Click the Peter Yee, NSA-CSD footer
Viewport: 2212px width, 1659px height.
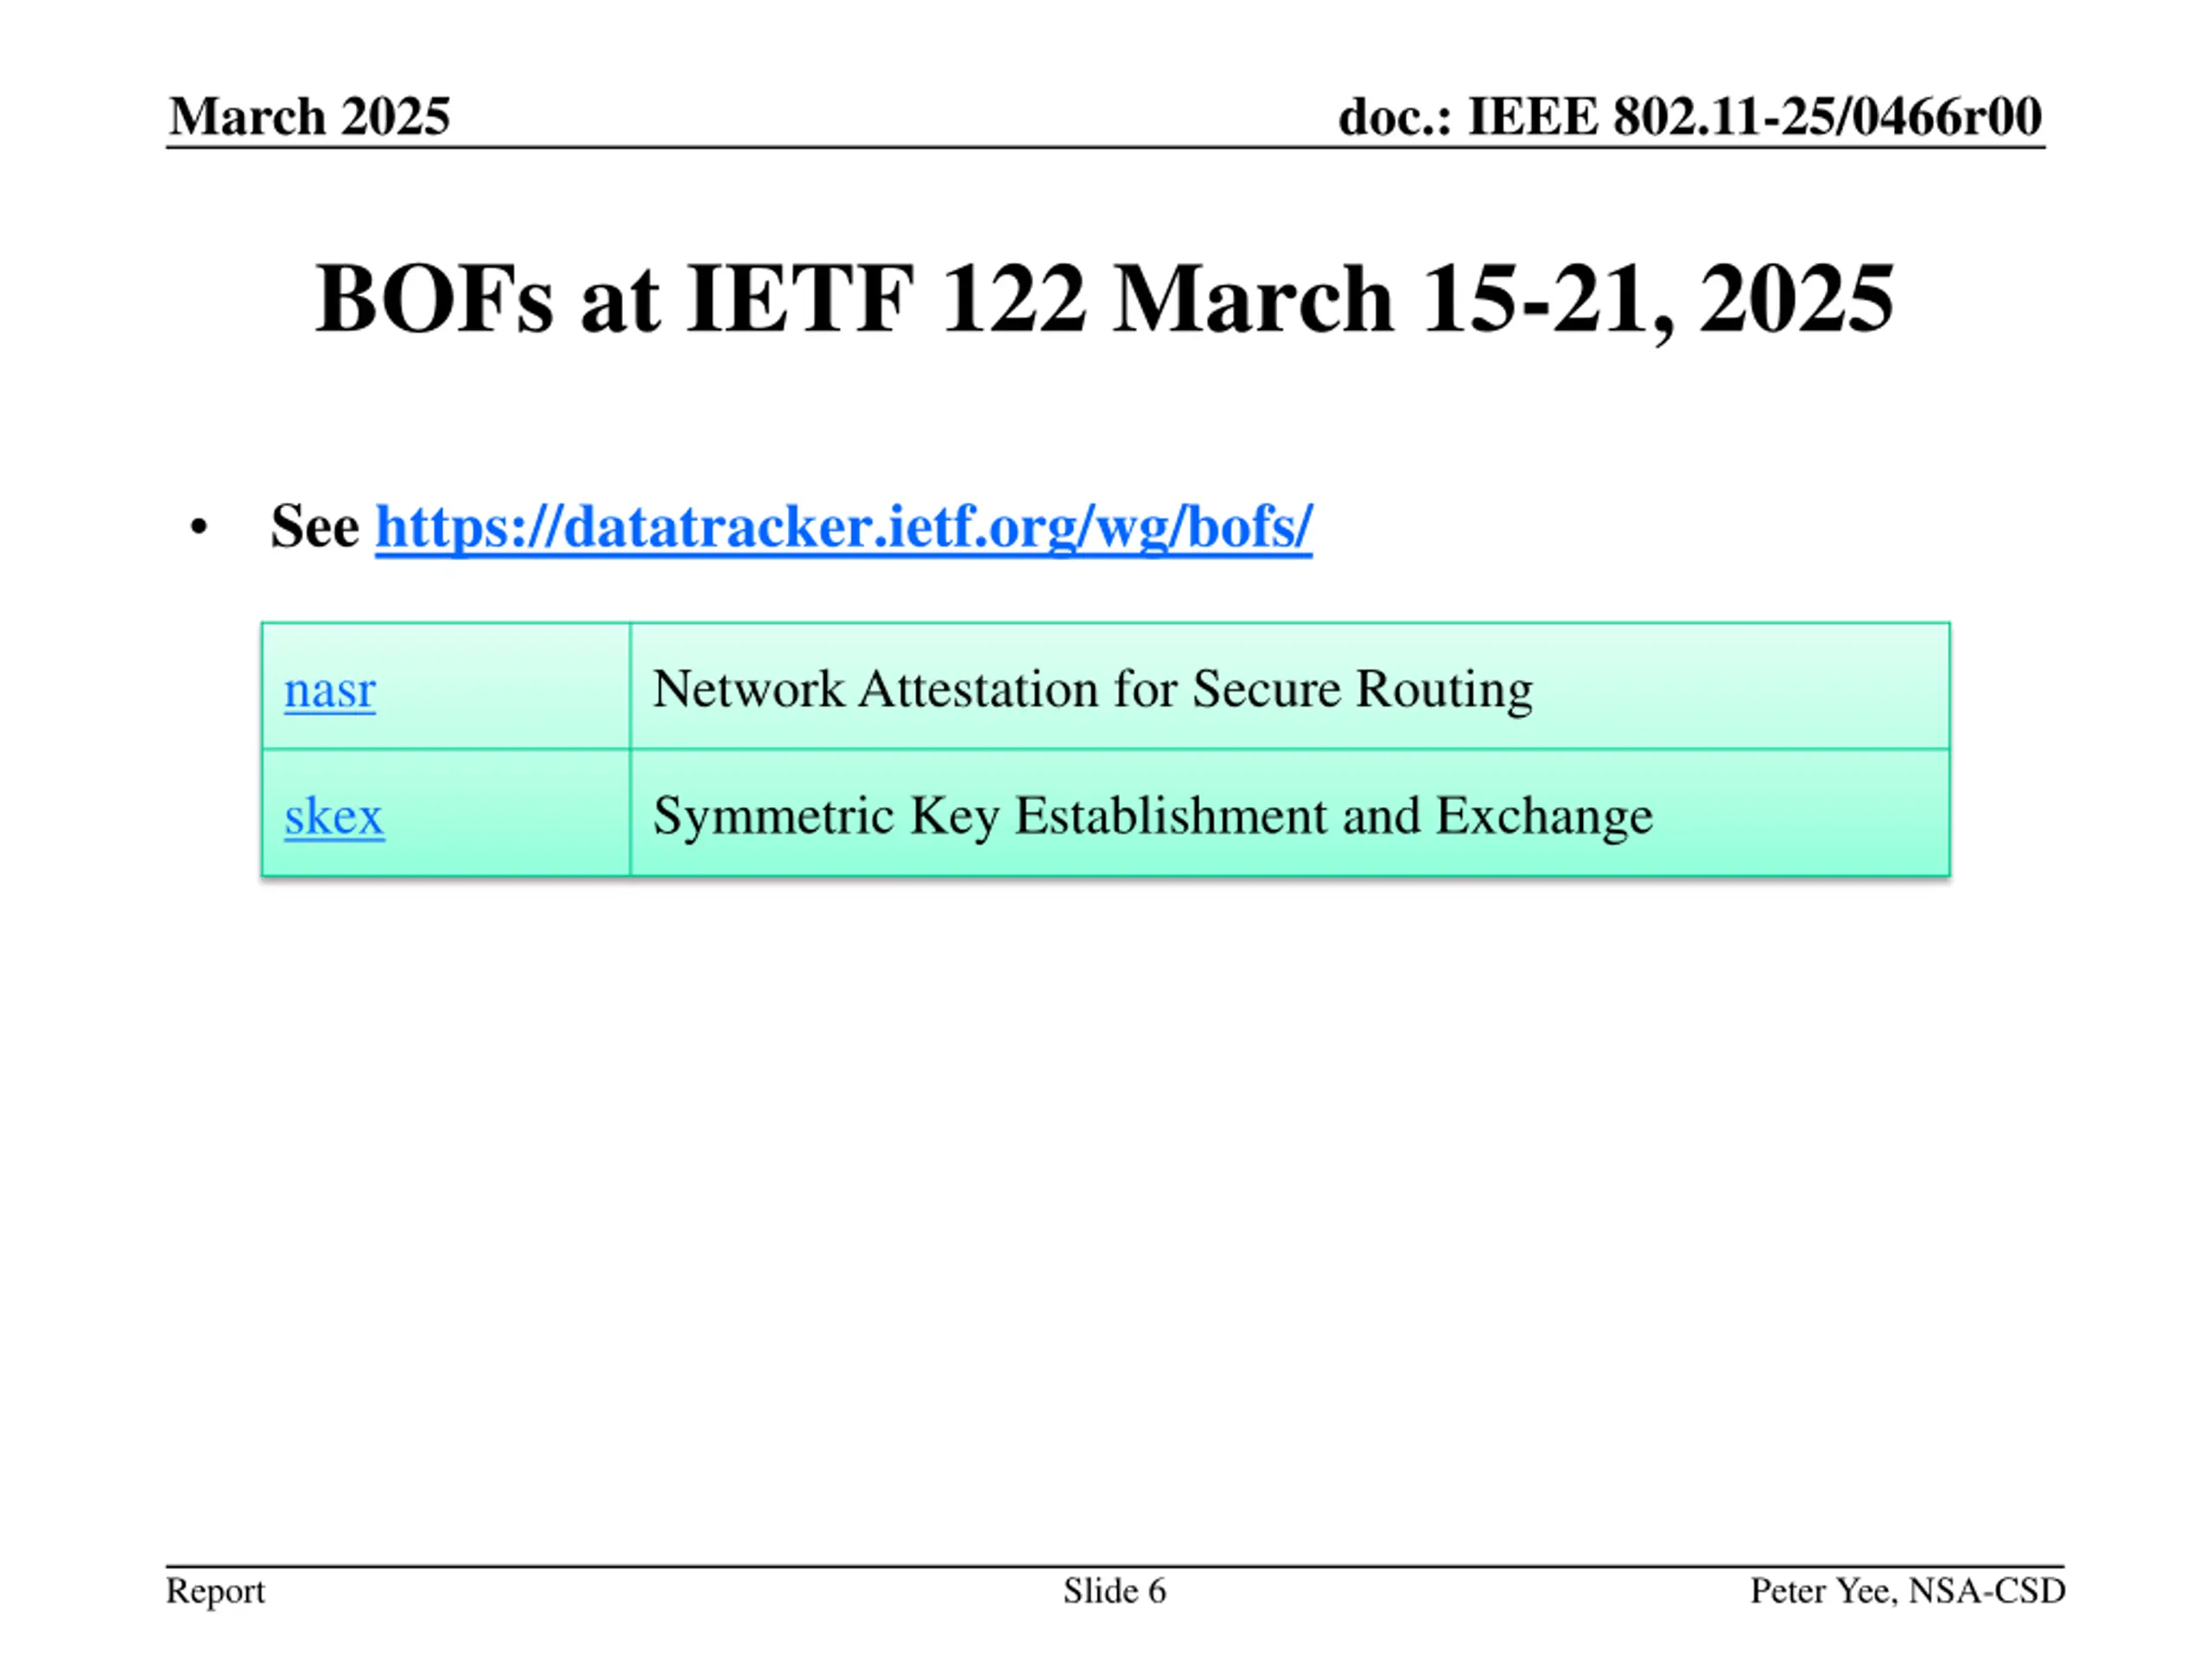1907,1590
